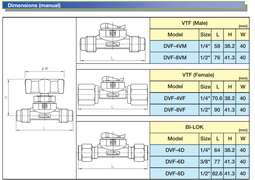Click the 1/2" size cell in DVF-8D row

click(205, 174)
